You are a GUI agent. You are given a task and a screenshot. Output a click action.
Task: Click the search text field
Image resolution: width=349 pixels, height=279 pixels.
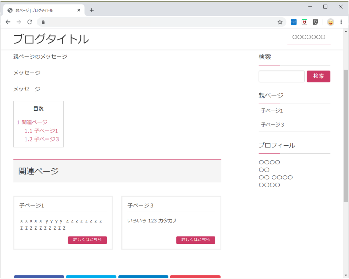tap(282, 76)
